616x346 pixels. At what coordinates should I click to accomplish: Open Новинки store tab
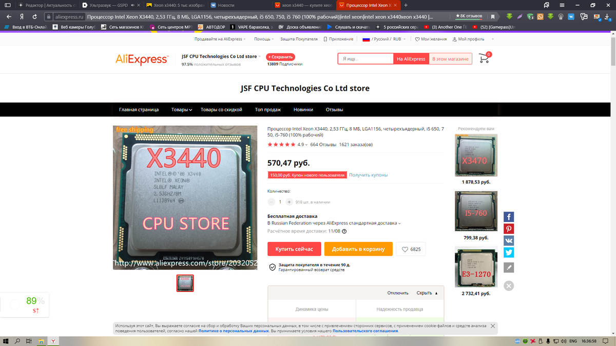click(303, 110)
